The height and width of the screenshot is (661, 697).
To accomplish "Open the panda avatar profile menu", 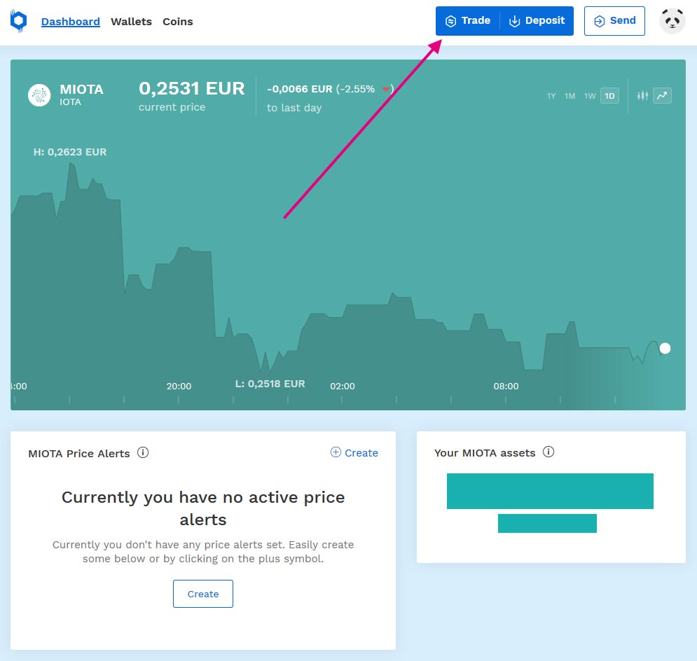I will pos(672,21).
